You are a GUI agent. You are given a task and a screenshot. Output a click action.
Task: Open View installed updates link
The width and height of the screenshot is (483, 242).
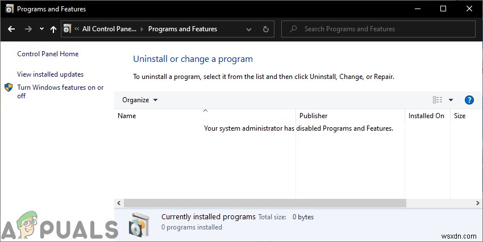click(x=50, y=74)
